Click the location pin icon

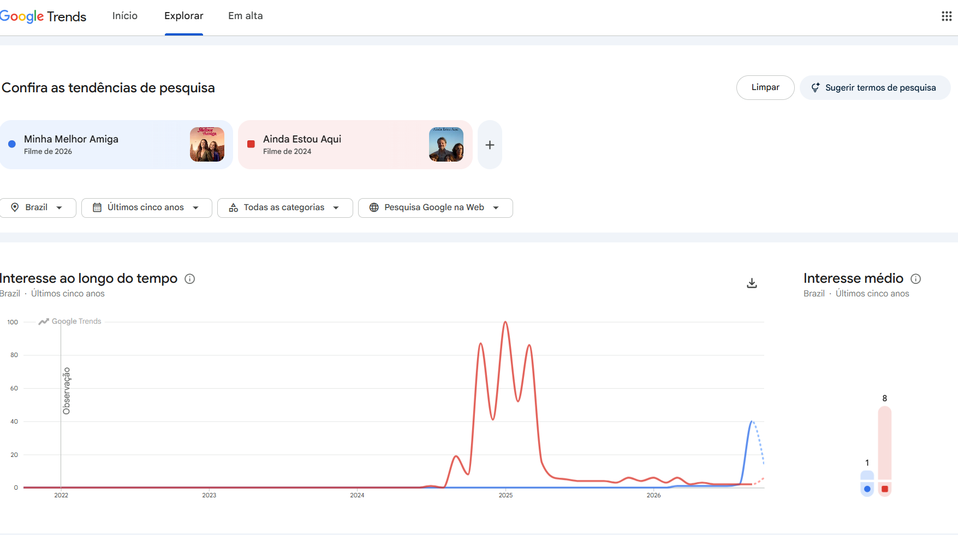pyautogui.click(x=15, y=207)
